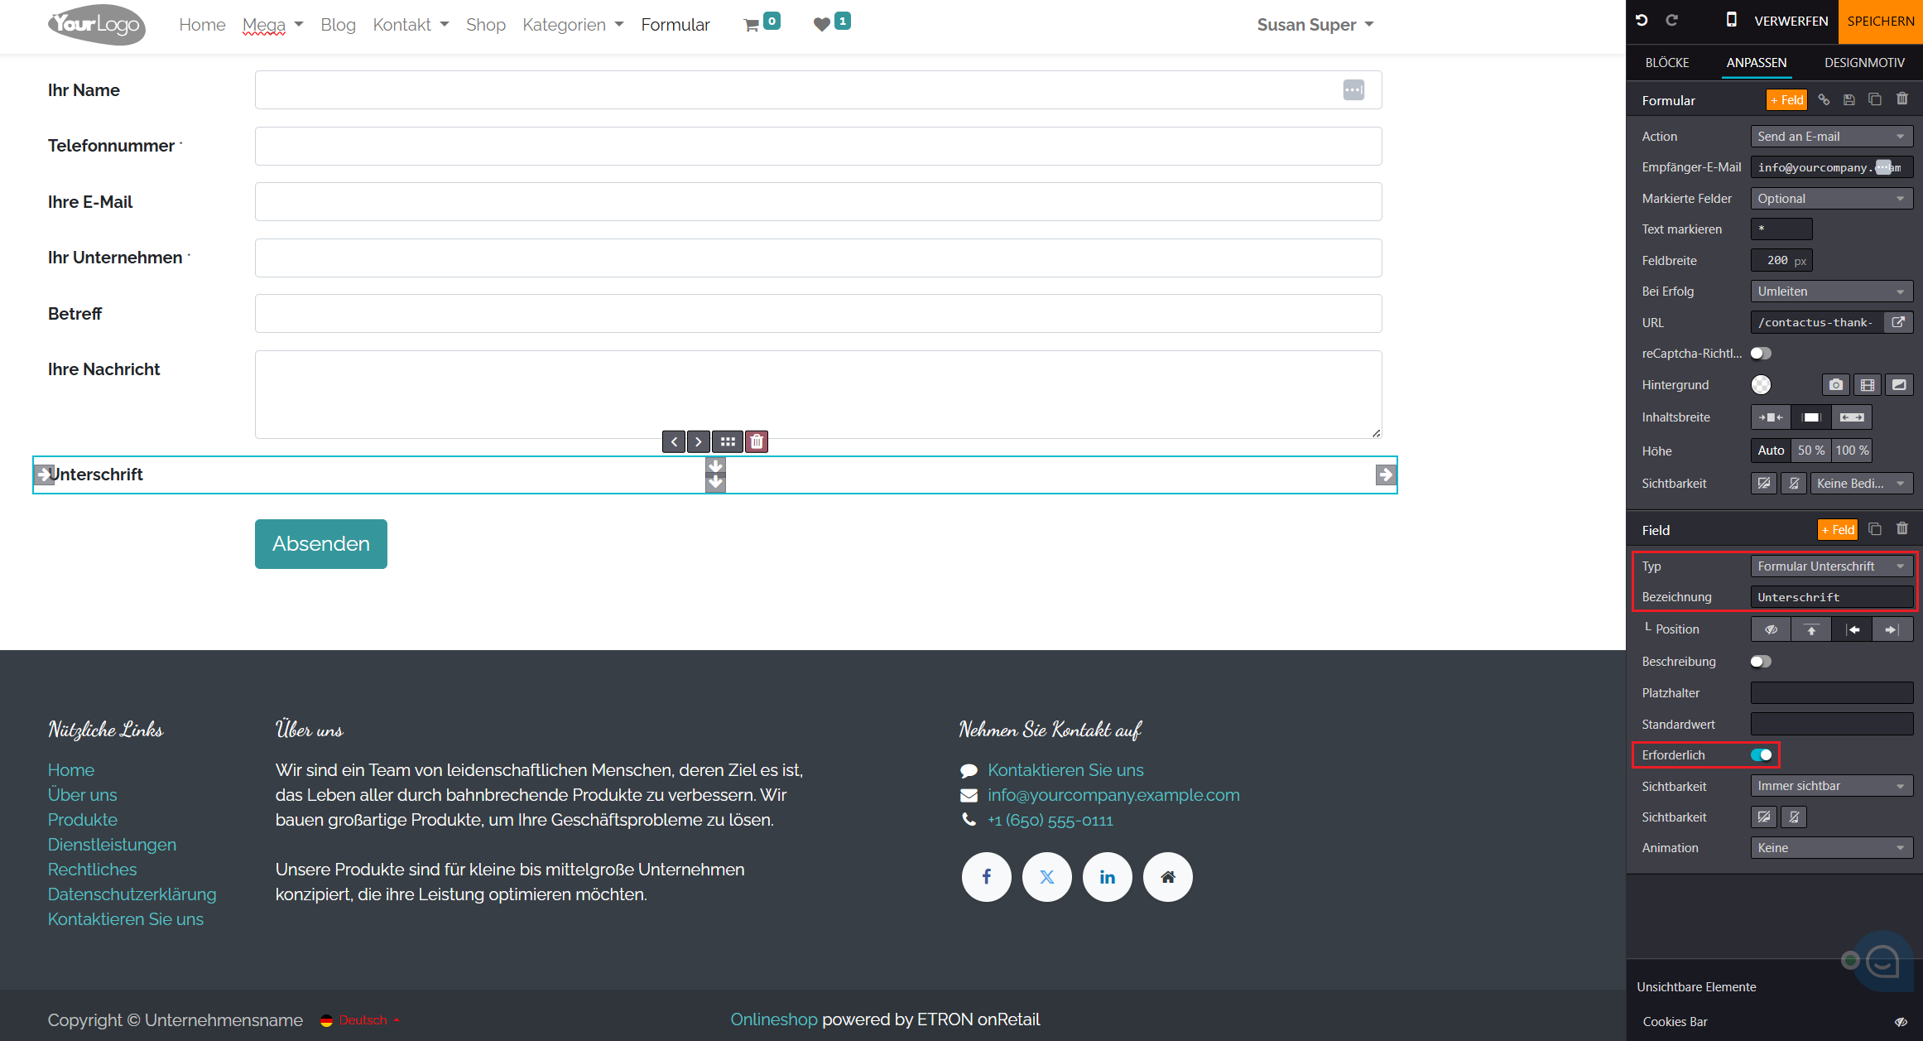Turn on the Beschreibung toggle
The width and height of the screenshot is (1923, 1041).
(1761, 662)
